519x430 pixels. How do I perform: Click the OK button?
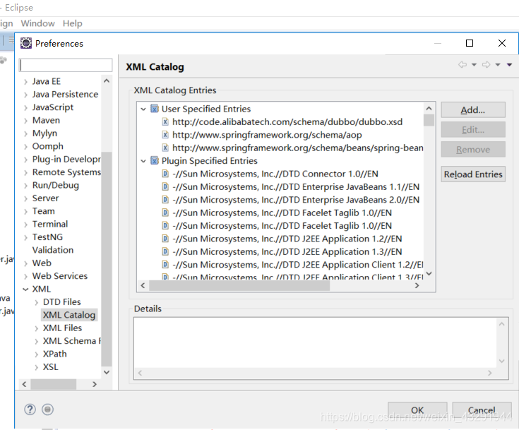click(417, 410)
